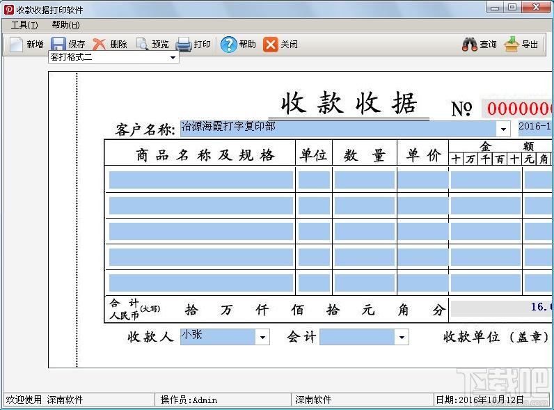Viewport: 554px width, 410px height.
Task: Click fifth row 数量 cell
Action: pos(365,283)
